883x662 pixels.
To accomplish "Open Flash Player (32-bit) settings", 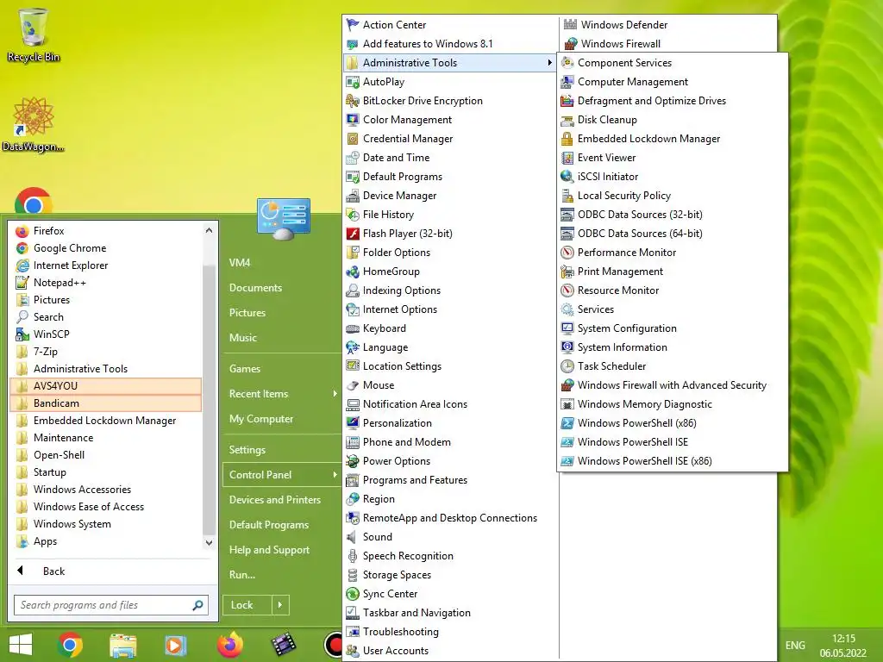I will 450,234.
